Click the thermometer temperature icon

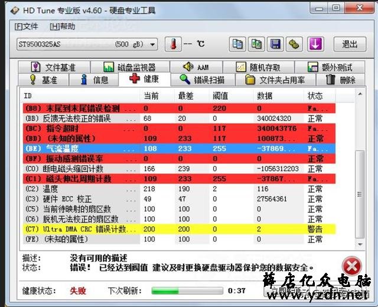173,44
